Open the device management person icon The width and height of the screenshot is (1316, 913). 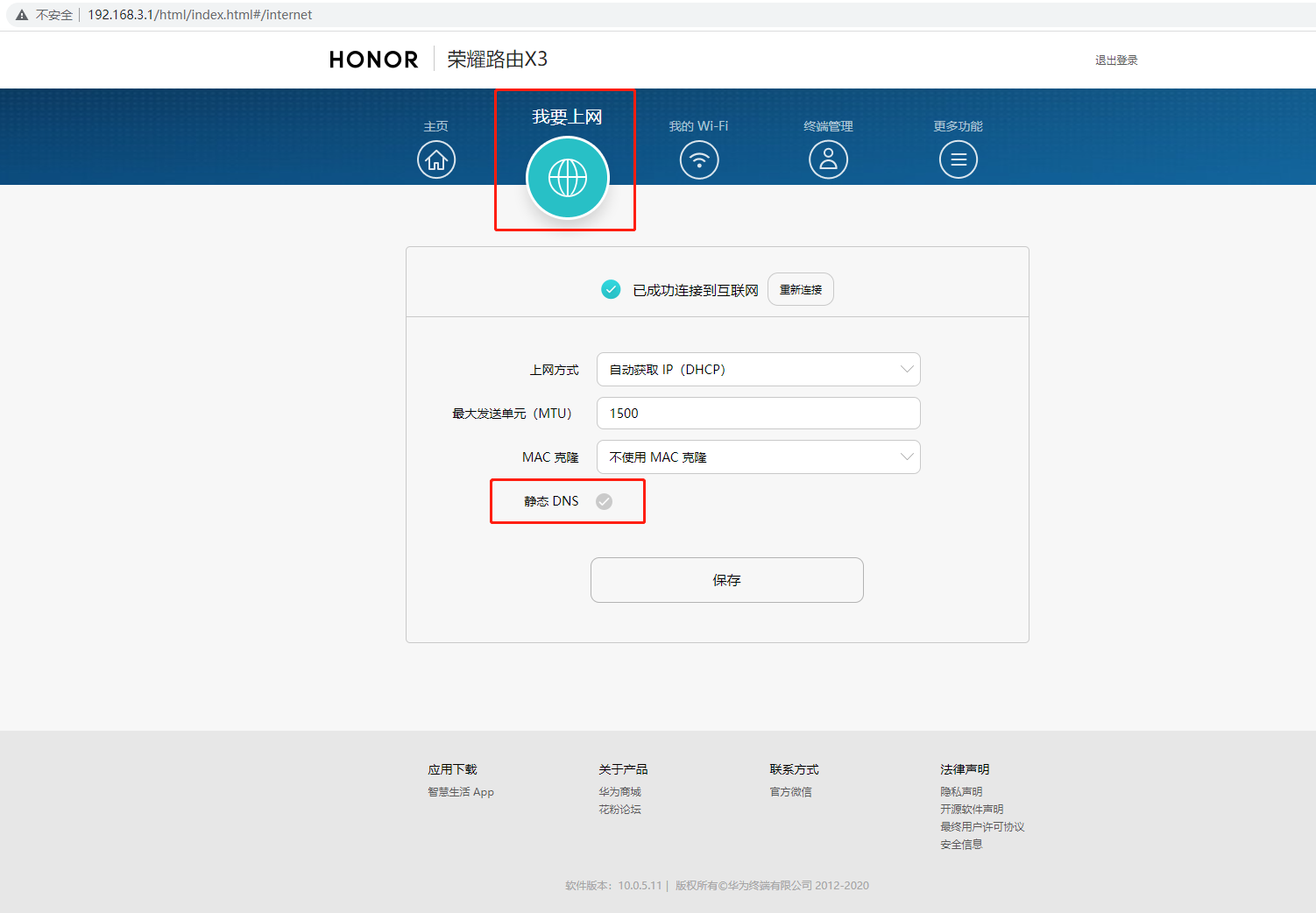tap(828, 159)
